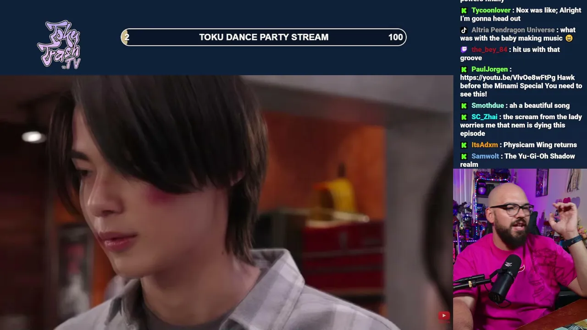Select the username SC_Zhai in chat

(484, 117)
